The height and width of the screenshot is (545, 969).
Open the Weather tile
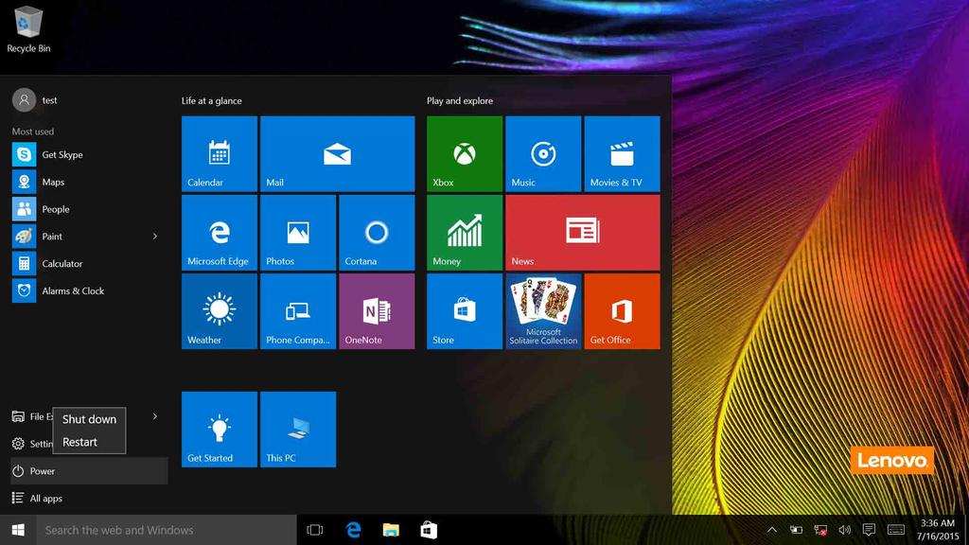pyautogui.click(x=220, y=311)
